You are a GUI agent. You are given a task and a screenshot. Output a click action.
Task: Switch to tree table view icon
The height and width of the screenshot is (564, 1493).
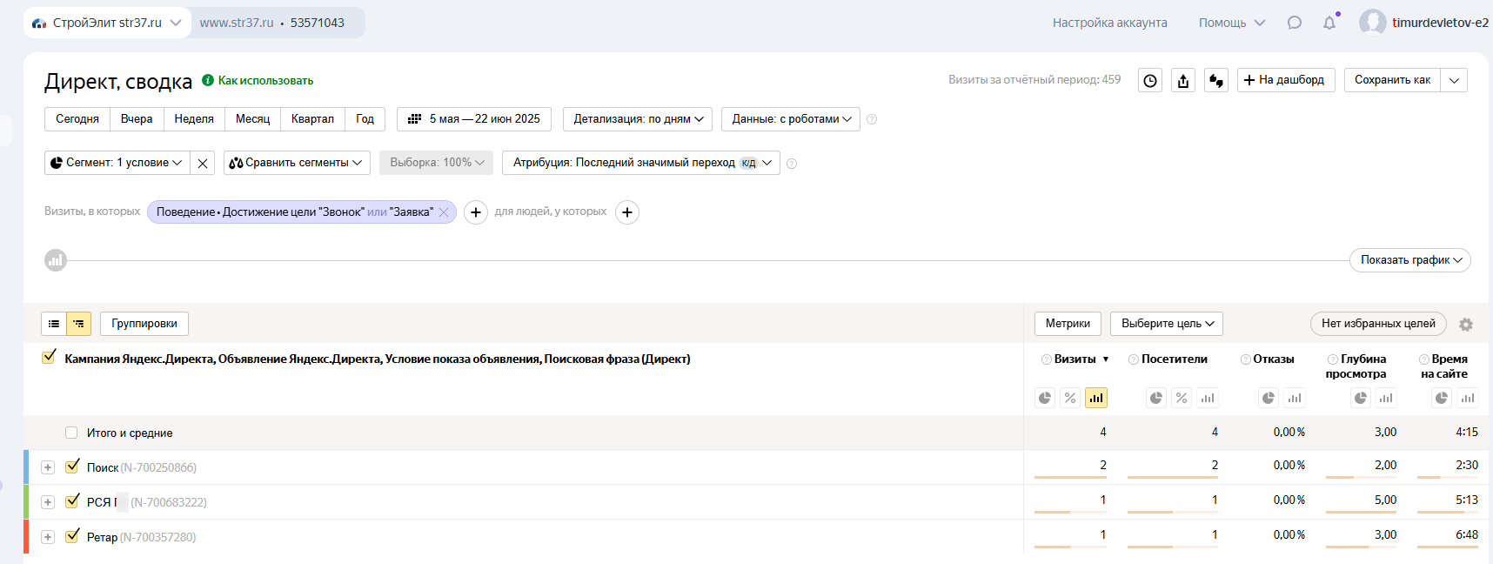[x=79, y=324]
